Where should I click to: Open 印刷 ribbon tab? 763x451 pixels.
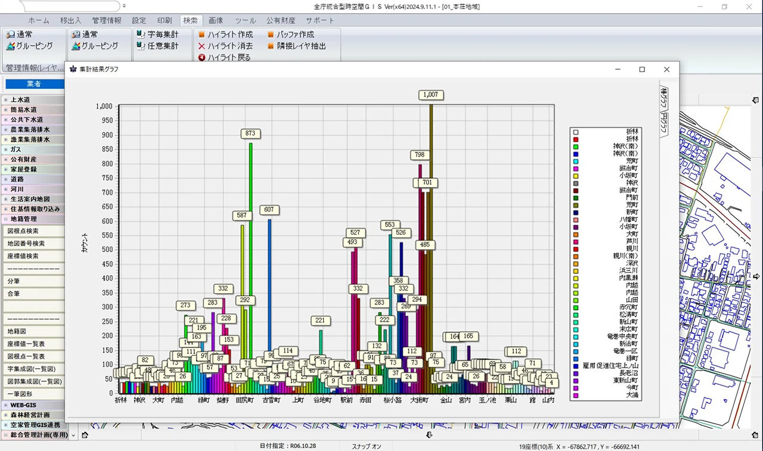click(x=165, y=20)
